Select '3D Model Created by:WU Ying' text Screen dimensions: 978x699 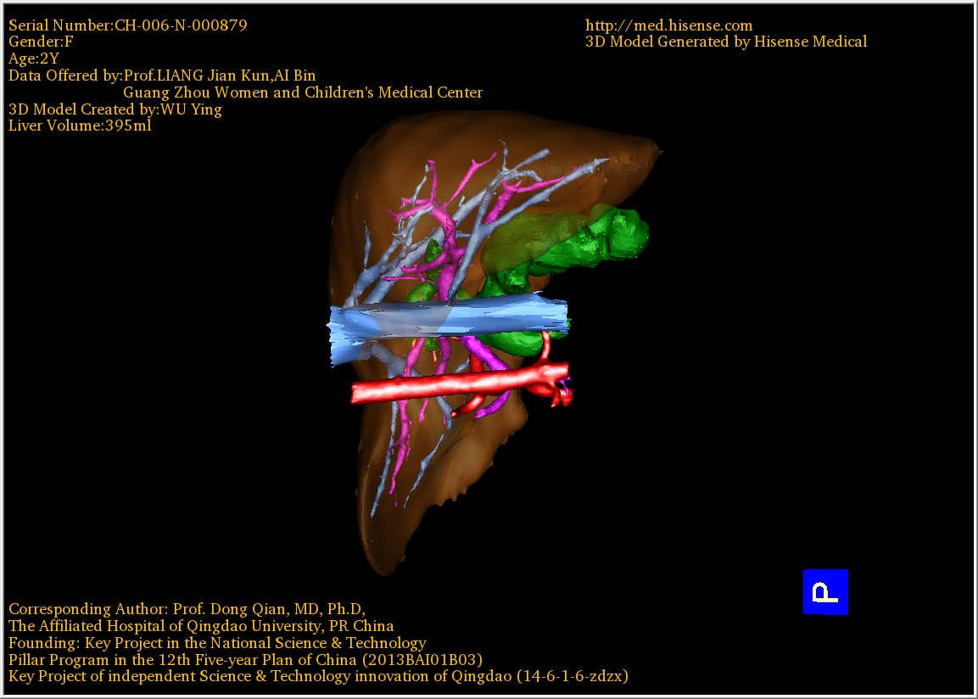[x=115, y=109]
